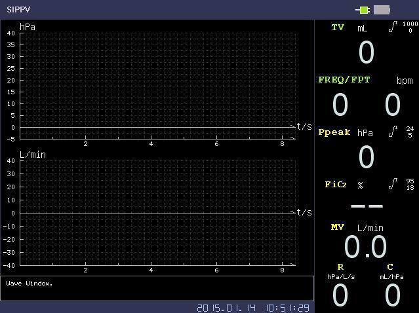The width and height of the screenshot is (419, 313).
Task: Select the Ppeak parameter label
Action: tap(335, 132)
